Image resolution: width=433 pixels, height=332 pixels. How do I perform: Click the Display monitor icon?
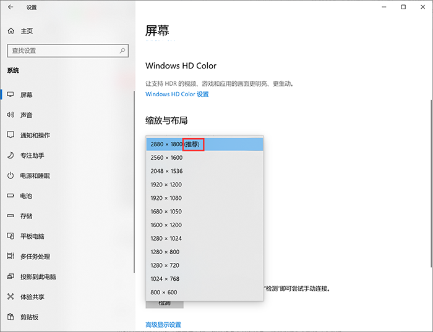pyautogui.click(x=11, y=95)
